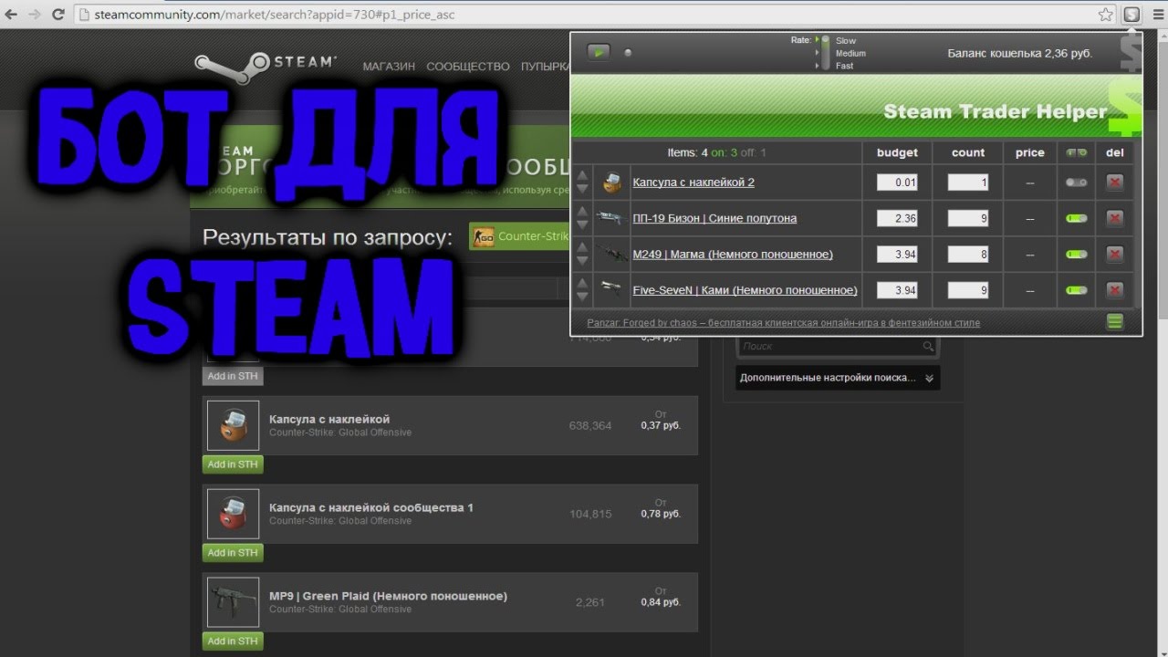Viewport: 1168px width, 657px height.
Task: Open ПП-19 Бизон | Синие полутона link
Action: point(714,218)
